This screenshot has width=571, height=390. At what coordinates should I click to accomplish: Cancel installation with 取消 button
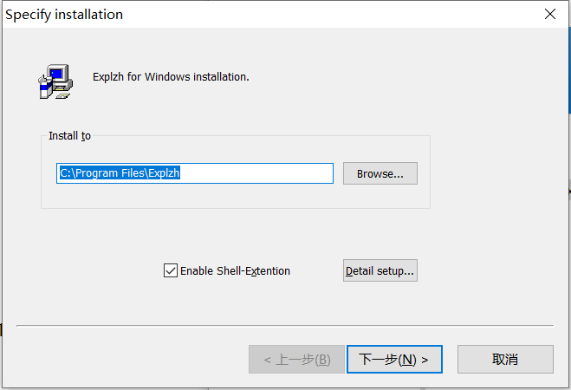pos(505,360)
